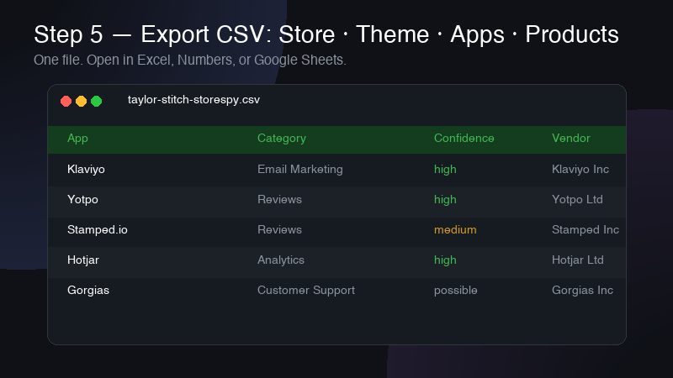Select the Klaviyo app cell
This screenshot has width=673, height=378.
click(86, 170)
